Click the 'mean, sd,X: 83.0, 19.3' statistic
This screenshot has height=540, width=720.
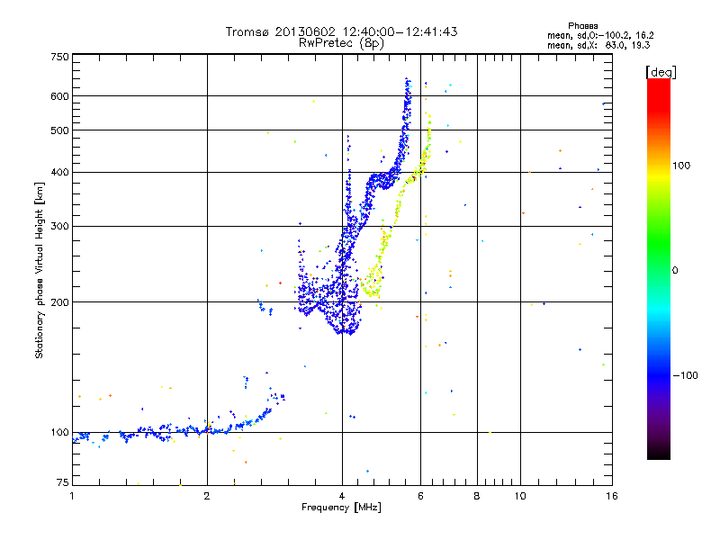point(598,45)
